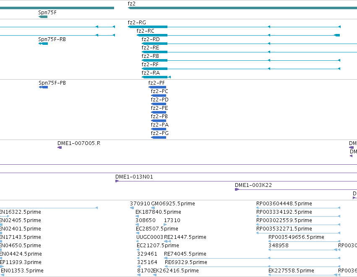Select the fz2-RG transcript
This screenshot has width=357, height=277.
234,27
